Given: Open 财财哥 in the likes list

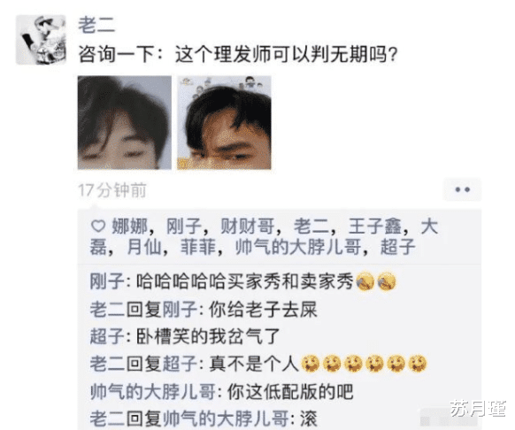Looking at the screenshot, I should (x=247, y=227).
